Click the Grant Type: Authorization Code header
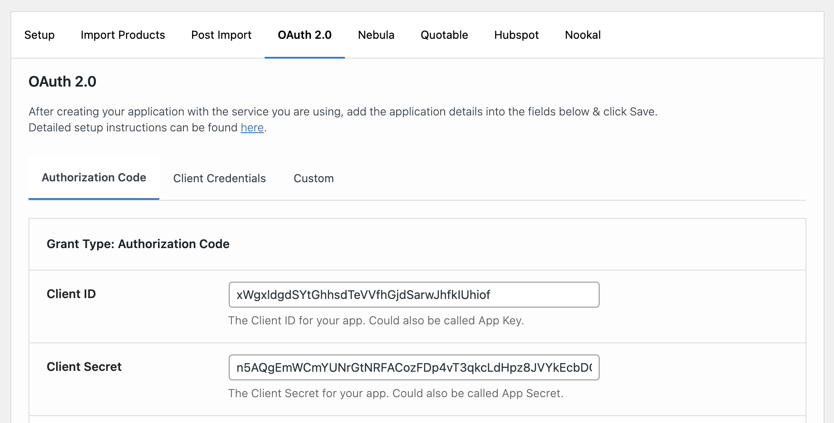This screenshot has height=423, width=834. point(138,244)
